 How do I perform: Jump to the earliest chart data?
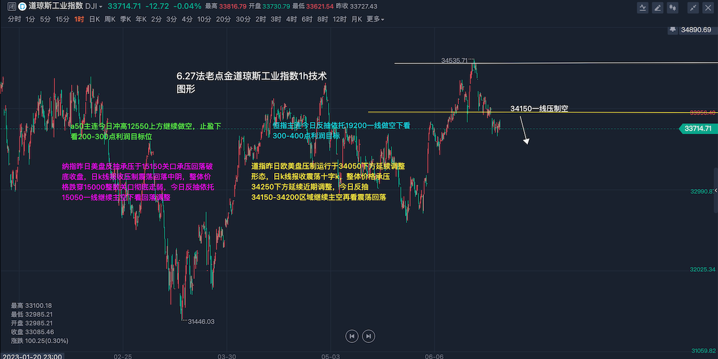tap(352, 336)
